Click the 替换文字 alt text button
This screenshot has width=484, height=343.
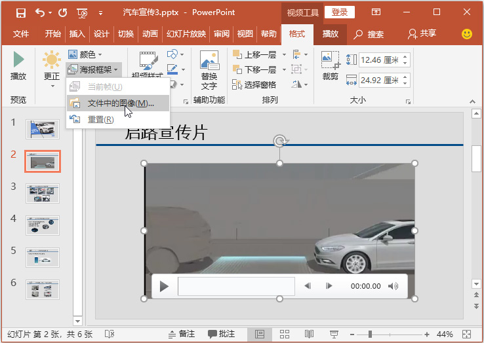[209, 71]
